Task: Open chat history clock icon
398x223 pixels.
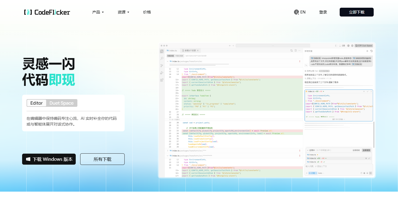Action: point(371,51)
